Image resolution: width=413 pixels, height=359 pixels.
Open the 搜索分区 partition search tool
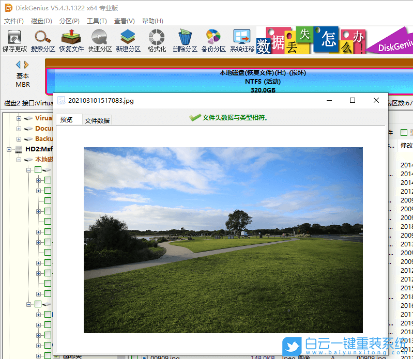(x=43, y=41)
